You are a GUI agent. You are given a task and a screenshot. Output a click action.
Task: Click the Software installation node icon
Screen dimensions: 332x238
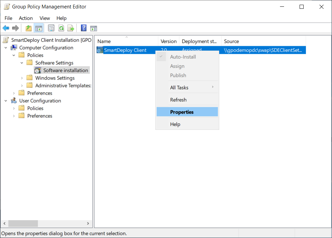38,70
